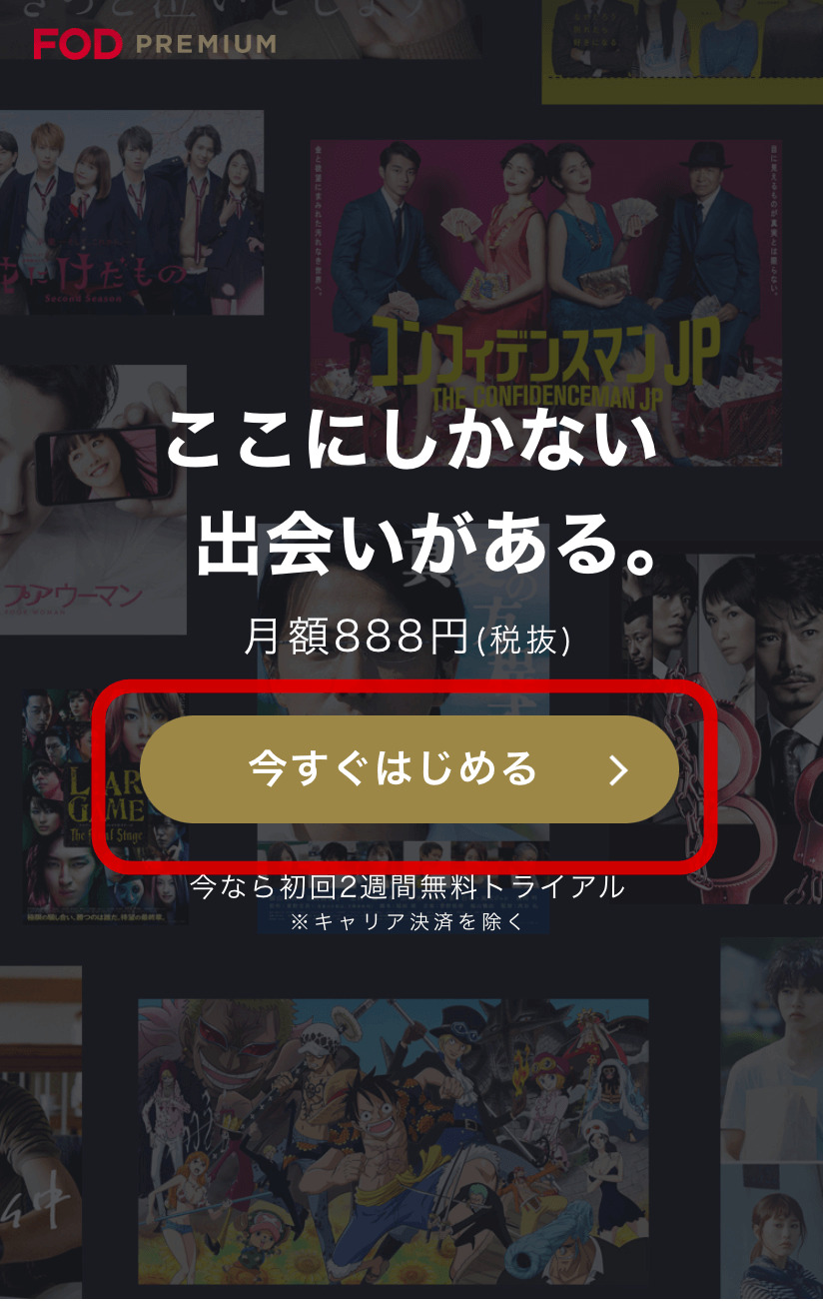The width and height of the screenshot is (823, 1301).
Task: Choose the school uniform Second Season poster
Action: (x=132, y=213)
